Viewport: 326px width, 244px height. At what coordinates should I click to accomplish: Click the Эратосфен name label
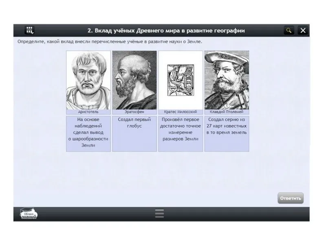point(134,111)
